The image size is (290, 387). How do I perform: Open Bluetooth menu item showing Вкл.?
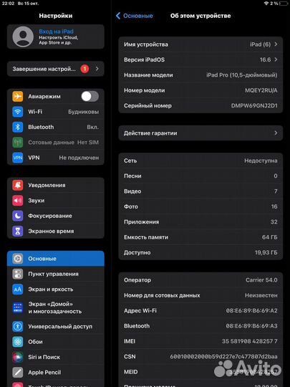click(x=56, y=127)
